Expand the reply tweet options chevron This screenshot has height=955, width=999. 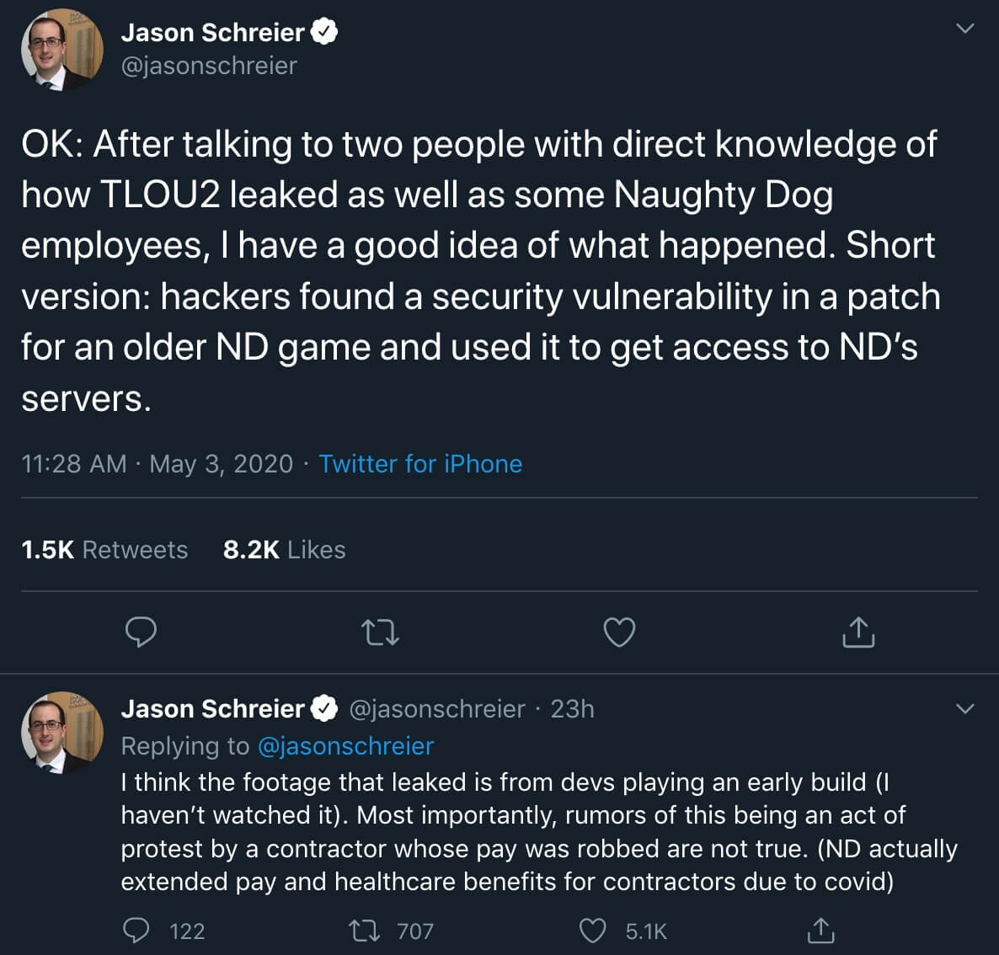[965, 708]
